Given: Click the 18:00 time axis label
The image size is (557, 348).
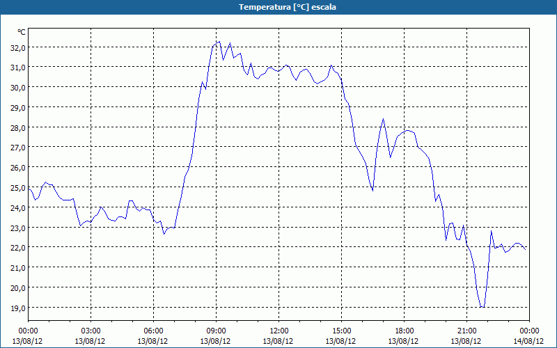Looking at the screenshot, I should [405, 331].
